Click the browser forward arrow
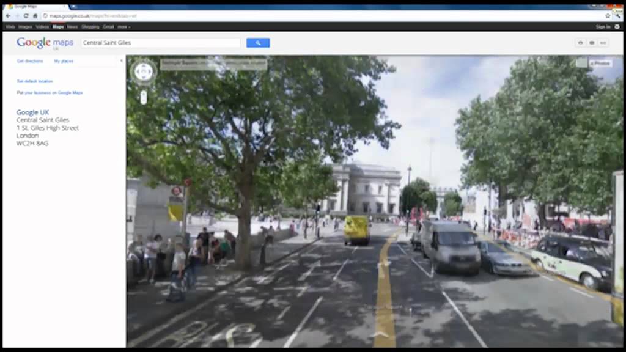 (x=17, y=16)
